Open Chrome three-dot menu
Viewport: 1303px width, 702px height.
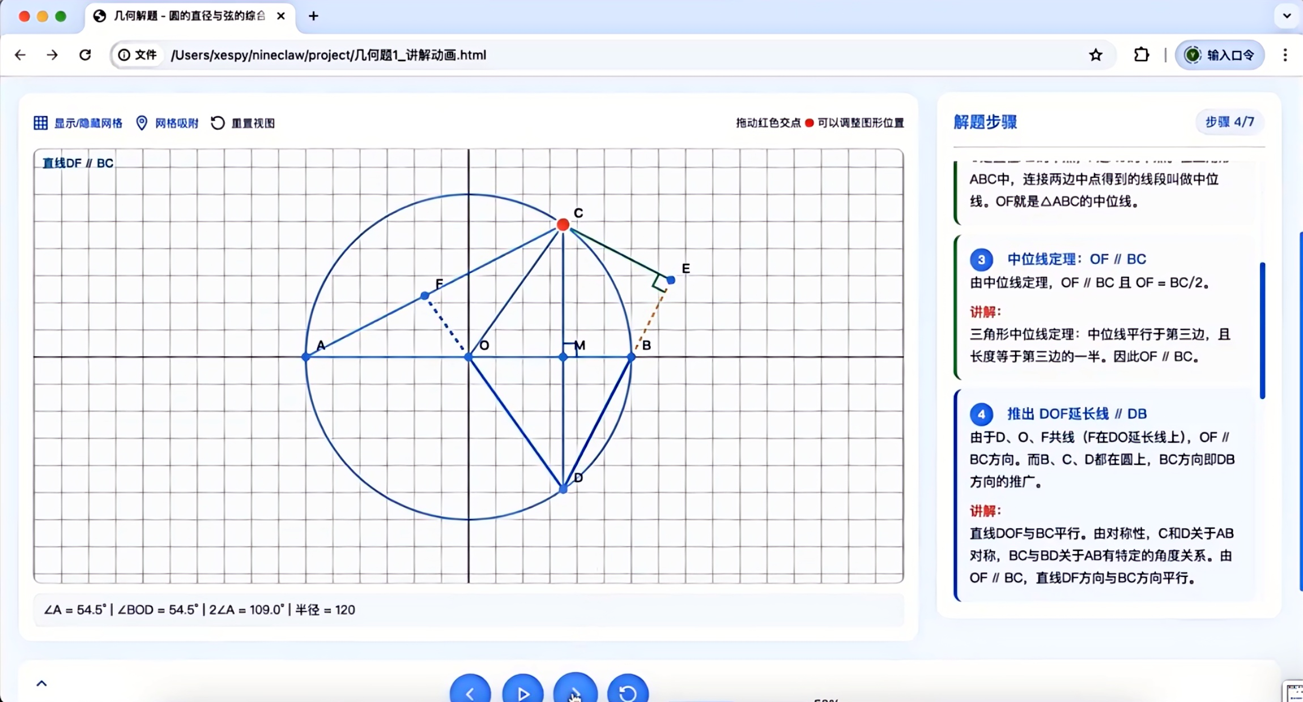coord(1285,55)
